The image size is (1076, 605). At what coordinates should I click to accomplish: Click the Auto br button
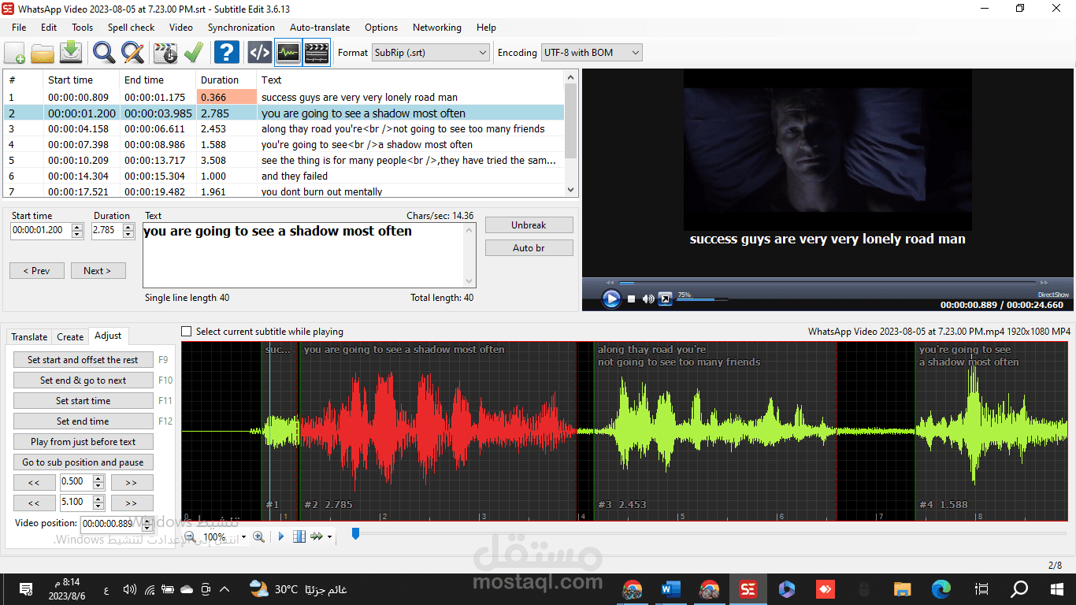pos(529,248)
